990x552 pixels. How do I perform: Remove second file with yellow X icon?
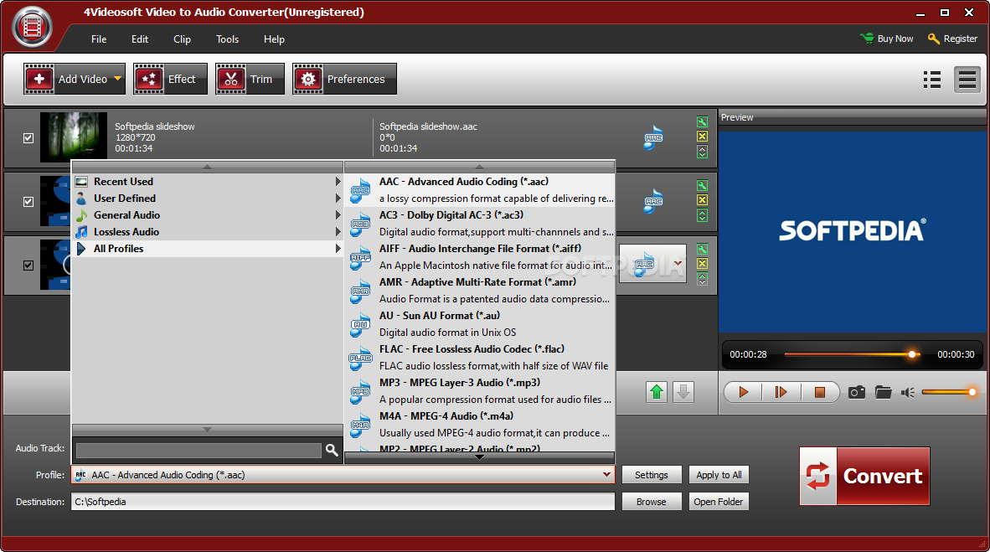pyautogui.click(x=702, y=200)
